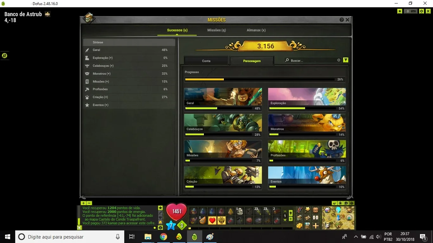Click the red heart life points display
433x243 pixels.
(x=177, y=211)
